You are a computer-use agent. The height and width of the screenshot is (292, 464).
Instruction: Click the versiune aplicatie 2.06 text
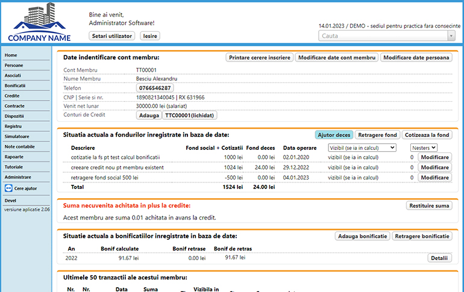pyautogui.click(x=27, y=210)
